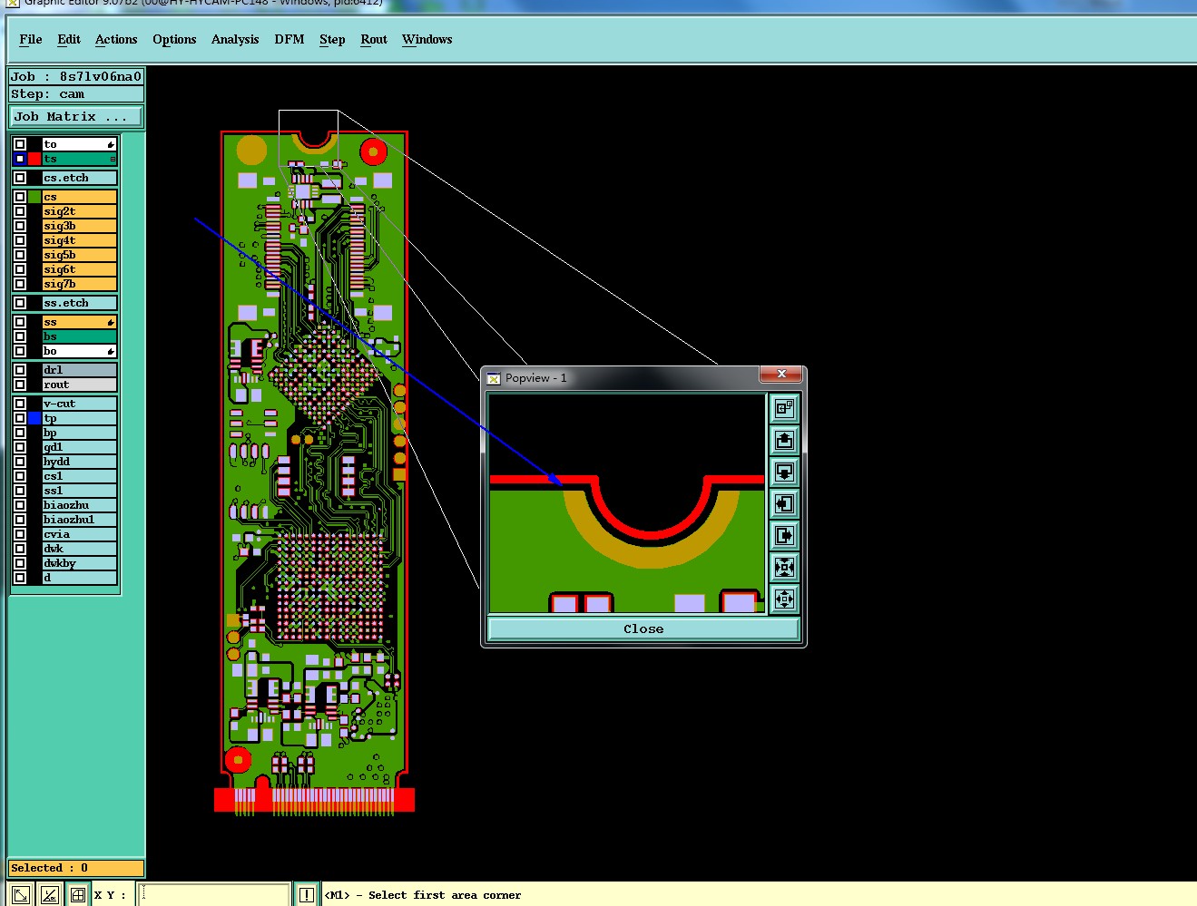Click the hand marker on the bo layer
Screen dimensions: 1197x906
coord(111,351)
